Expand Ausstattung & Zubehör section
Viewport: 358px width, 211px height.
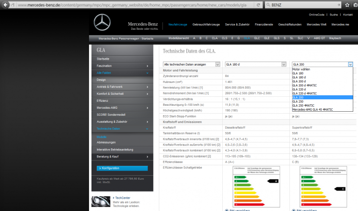pos(122,122)
